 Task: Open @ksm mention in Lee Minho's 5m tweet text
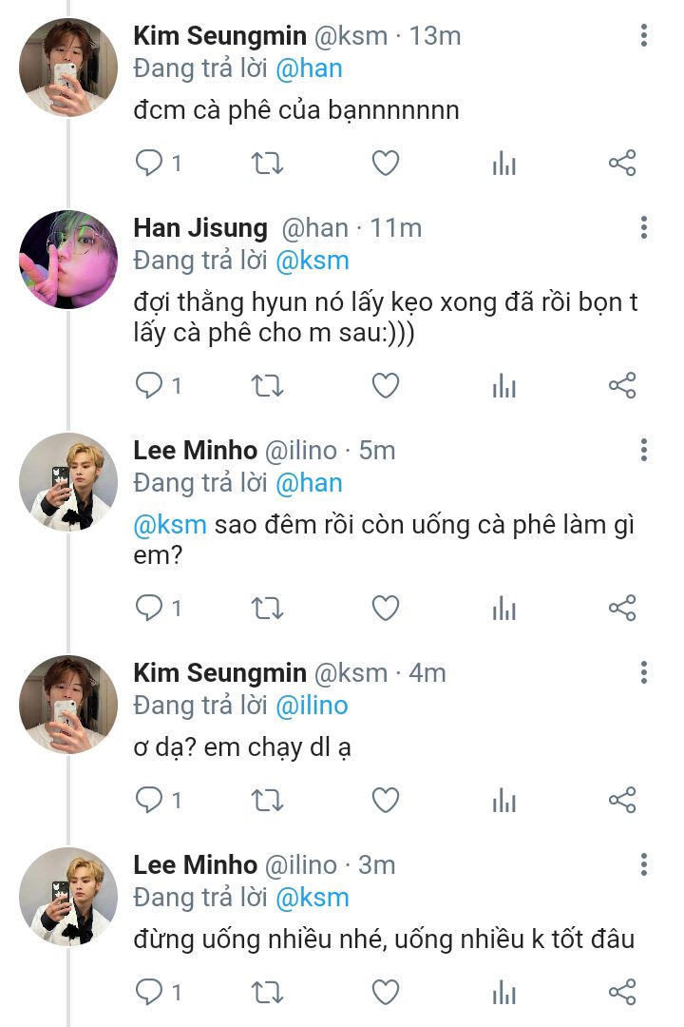click(170, 525)
